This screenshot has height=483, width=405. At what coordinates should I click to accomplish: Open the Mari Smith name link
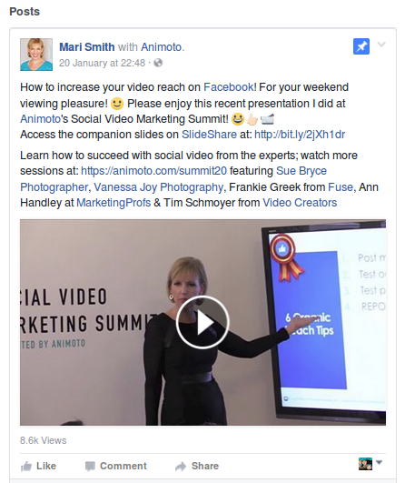(x=86, y=47)
